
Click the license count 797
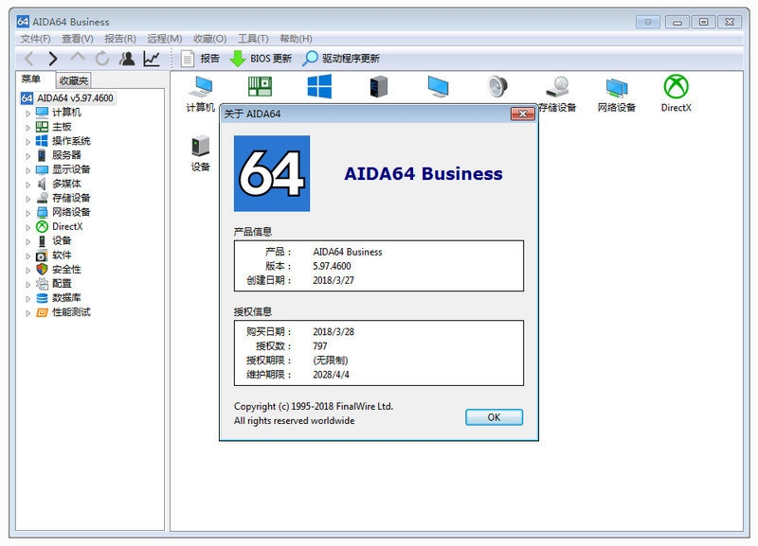(x=319, y=346)
